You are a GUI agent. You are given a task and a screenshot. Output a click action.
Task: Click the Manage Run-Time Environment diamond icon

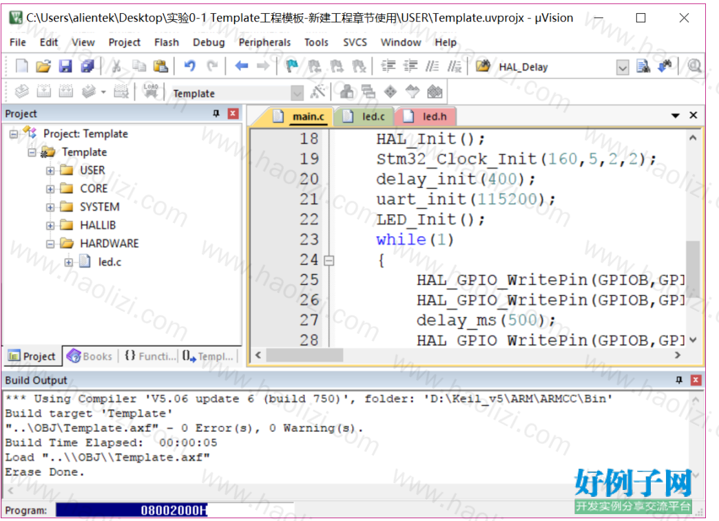pyautogui.click(x=390, y=92)
